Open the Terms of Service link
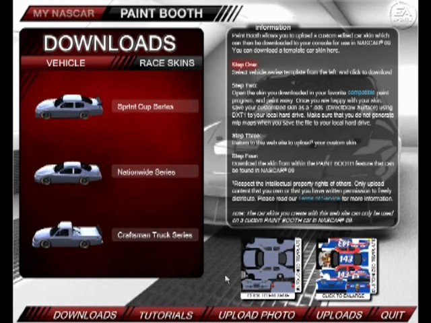 click(x=319, y=199)
